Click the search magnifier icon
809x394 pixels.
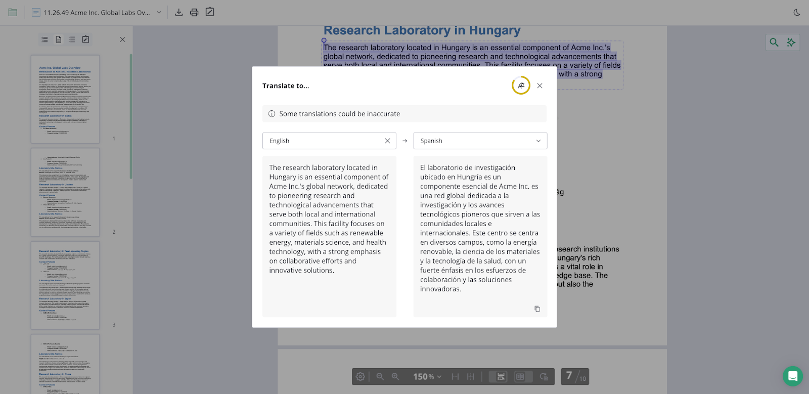(x=774, y=42)
